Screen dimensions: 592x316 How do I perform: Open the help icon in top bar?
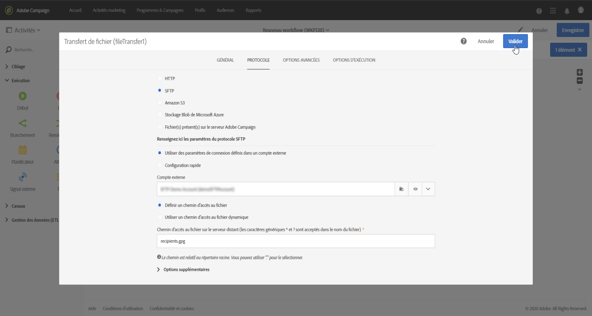539,11
